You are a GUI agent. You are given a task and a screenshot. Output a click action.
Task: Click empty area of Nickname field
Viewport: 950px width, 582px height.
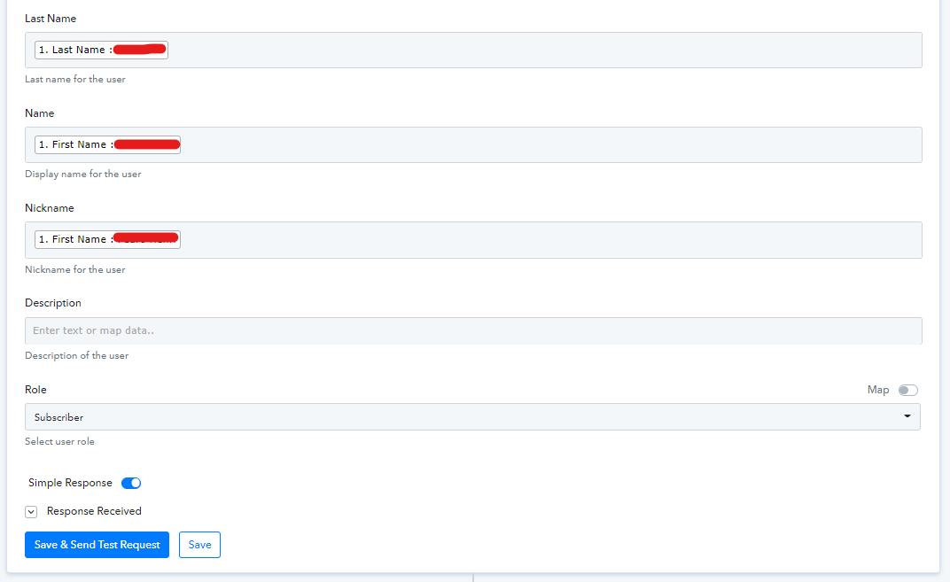pyautogui.click(x=545, y=240)
